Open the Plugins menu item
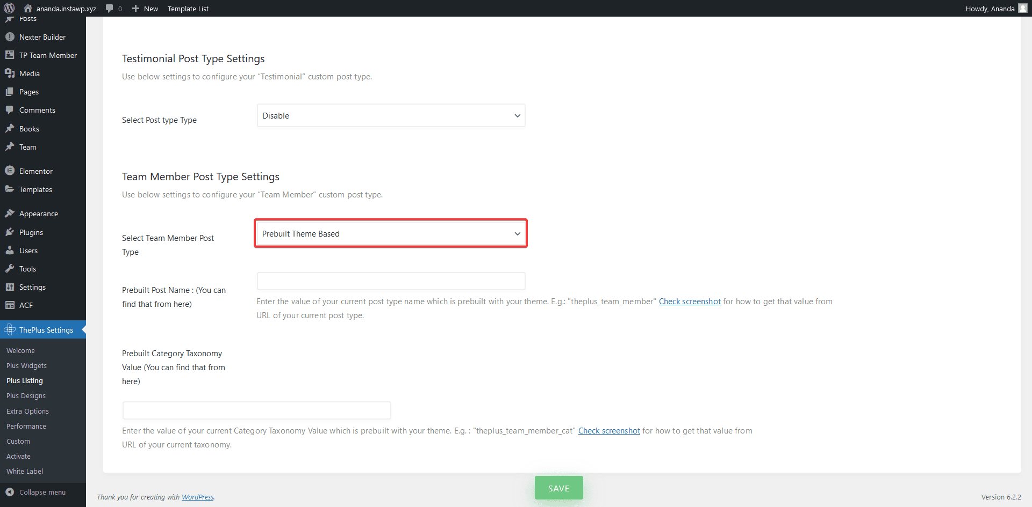The height and width of the screenshot is (507, 1032). [31, 232]
